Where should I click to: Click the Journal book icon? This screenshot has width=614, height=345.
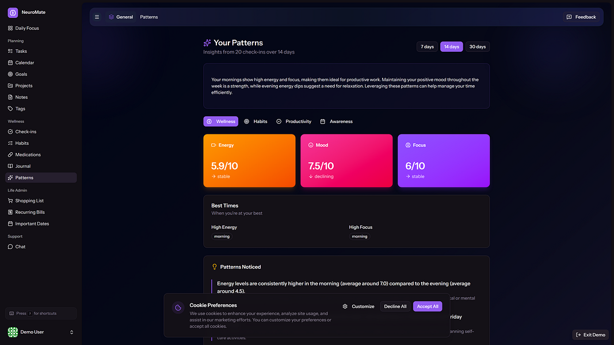pyautogui.click(x=10, y=166)
